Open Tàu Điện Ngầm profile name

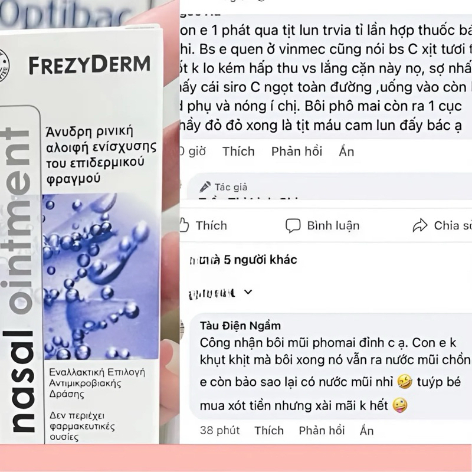(240, 326)
